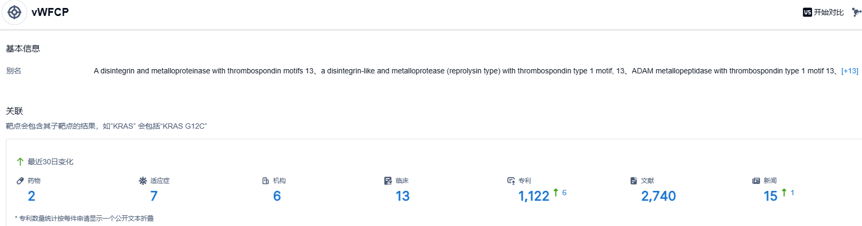Screen dimensions: 862x226
Task: Click the 临床 clipboard icon
Action: pos(388,181)
